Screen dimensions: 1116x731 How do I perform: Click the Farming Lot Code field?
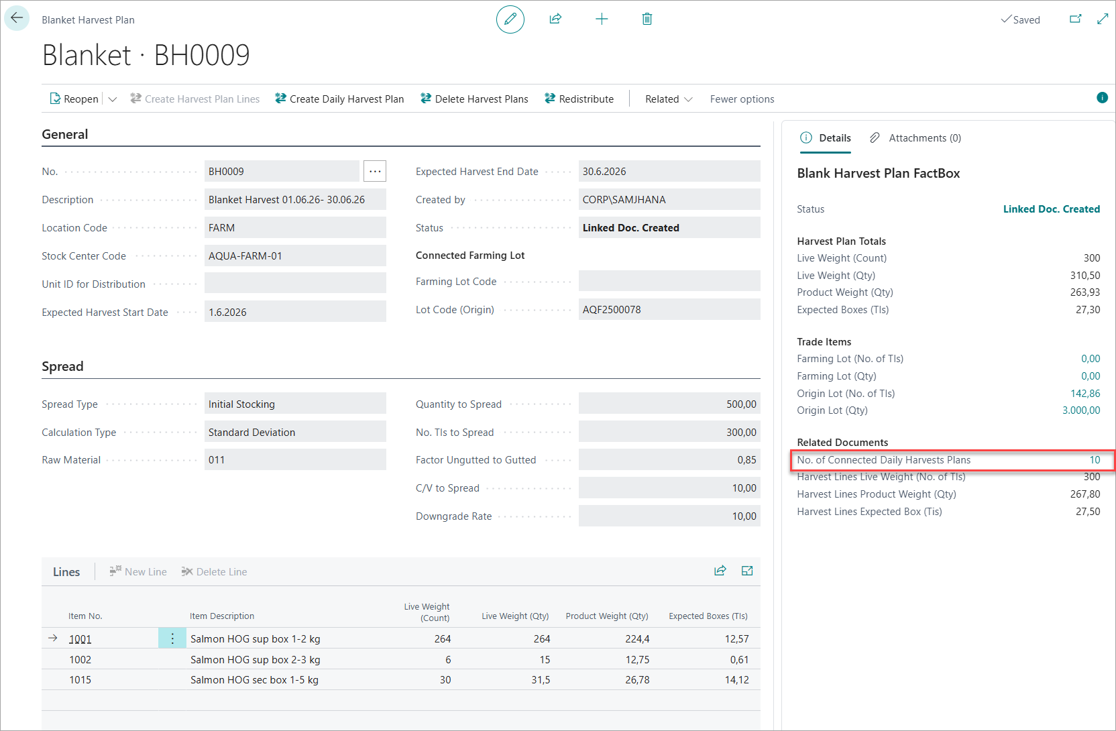click(x=669, y=281)
